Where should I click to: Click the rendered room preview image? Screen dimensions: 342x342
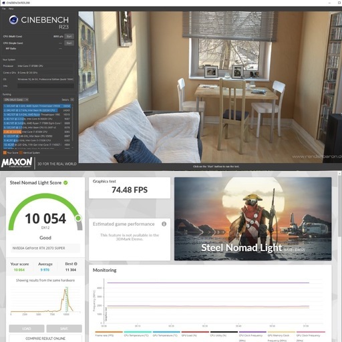click(210, 87)
